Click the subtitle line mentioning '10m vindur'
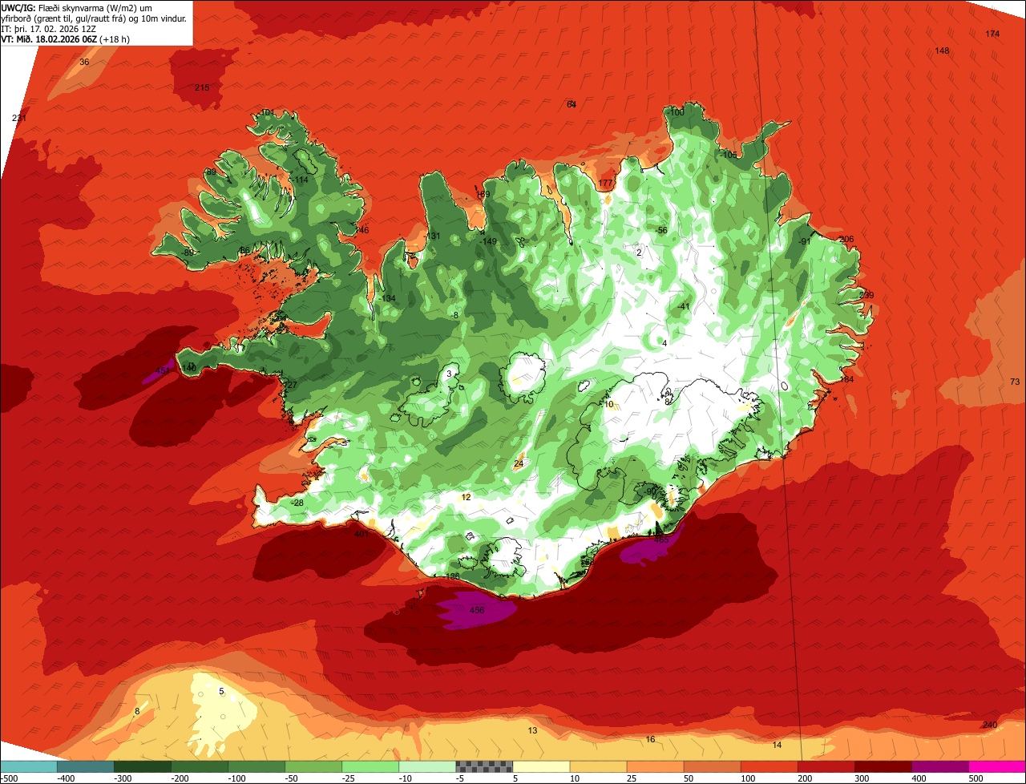1026x784 pixels. (x=94, y=18)
